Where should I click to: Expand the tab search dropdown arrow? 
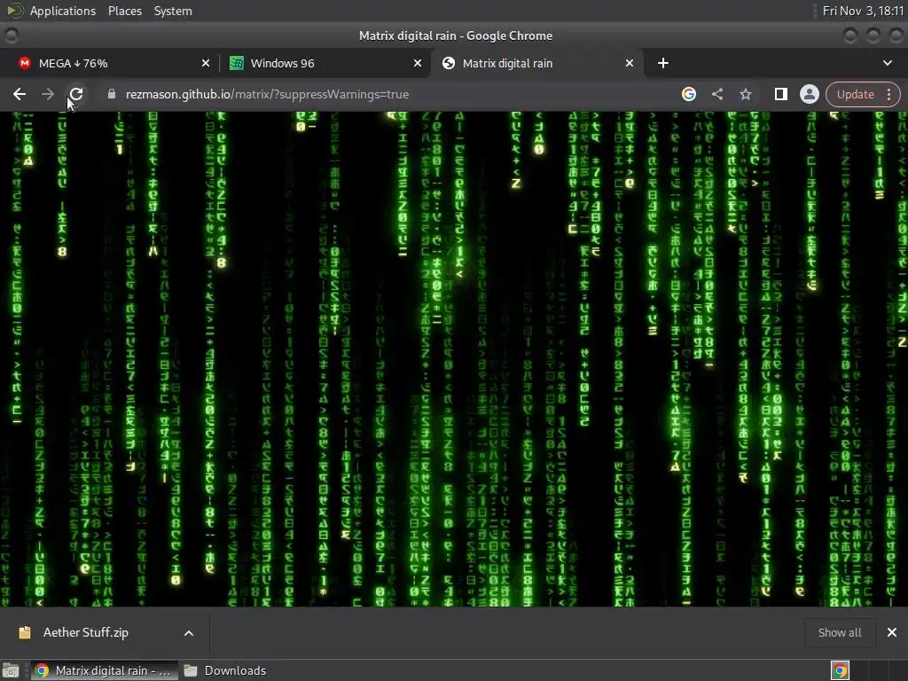pos(887,63)
